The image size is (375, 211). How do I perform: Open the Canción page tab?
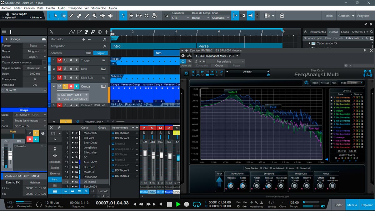[344, 16]
